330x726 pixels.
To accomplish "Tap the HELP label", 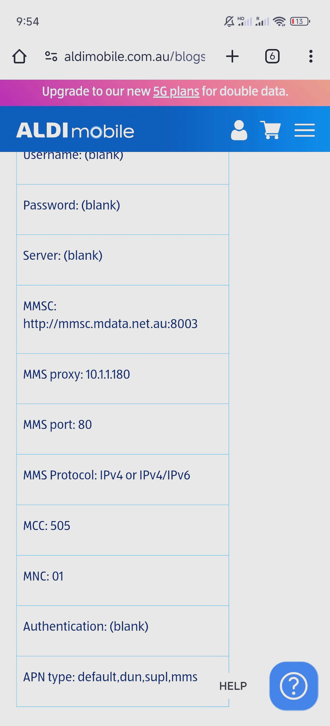I will click(233, 686).
